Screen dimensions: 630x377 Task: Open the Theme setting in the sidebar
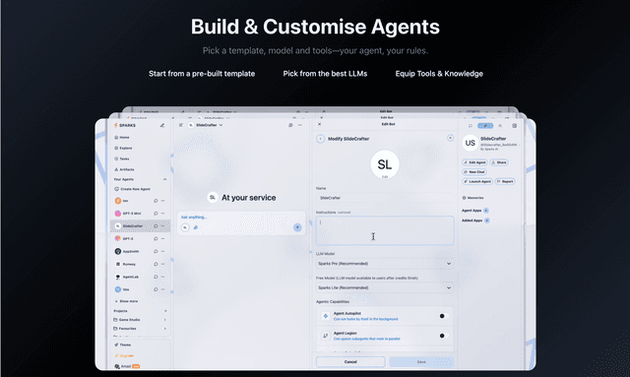[122, 345]
